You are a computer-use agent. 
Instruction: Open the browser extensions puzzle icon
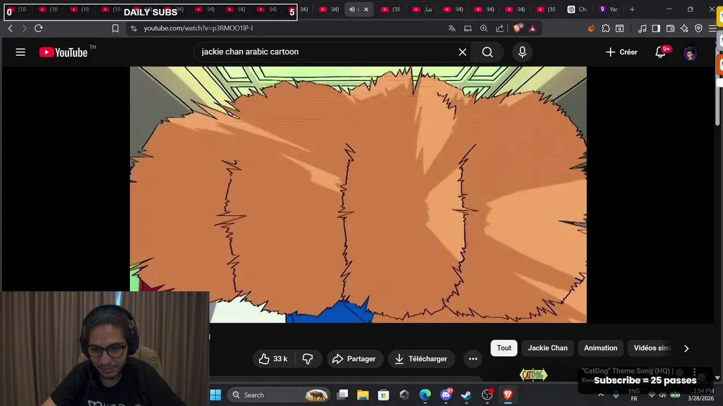[606, 28]
